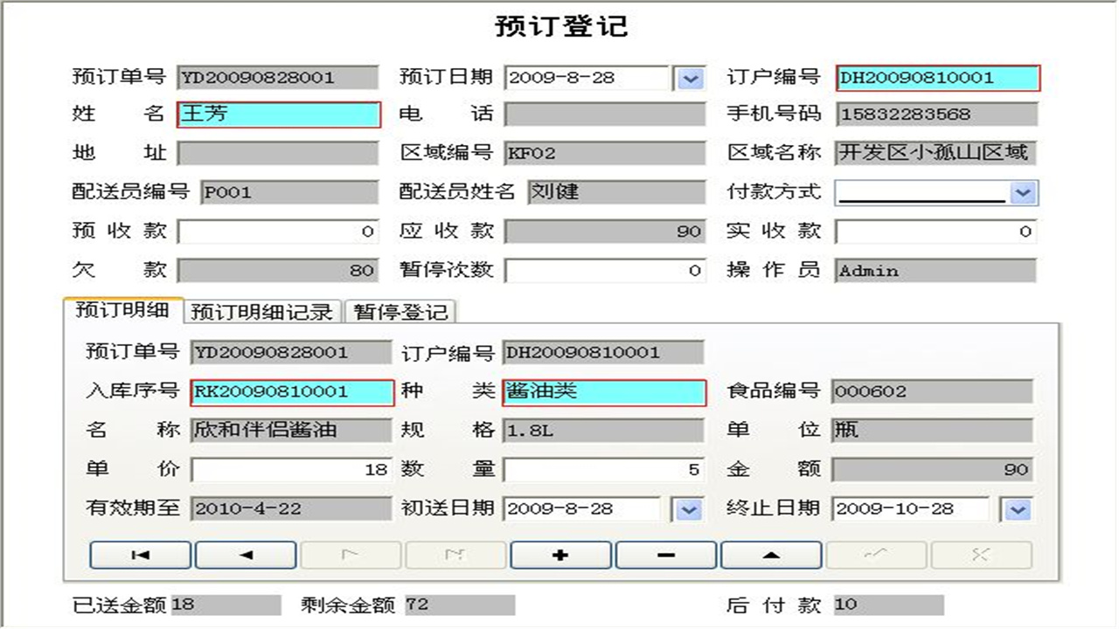Go to the previous record in navigator
This screenshot has width=1119, height=629.
click(246, 555)
